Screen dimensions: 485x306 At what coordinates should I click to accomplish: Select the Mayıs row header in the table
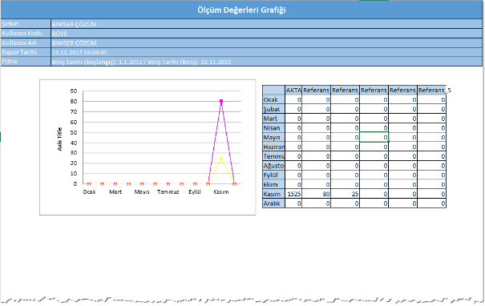(x=273, y=137)
